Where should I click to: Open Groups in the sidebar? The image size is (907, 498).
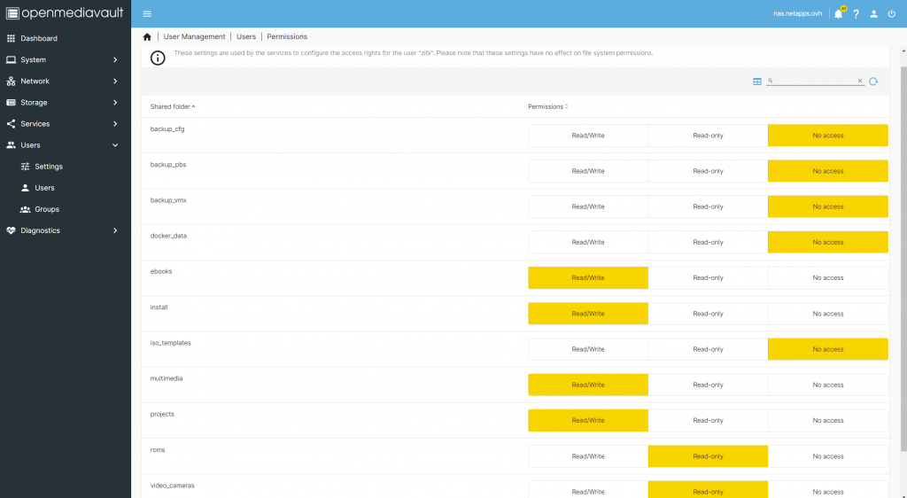[x=47, y=209]
